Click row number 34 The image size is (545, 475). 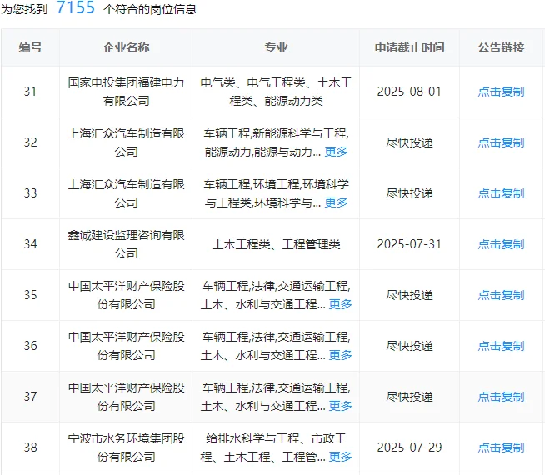pos(30,244)
